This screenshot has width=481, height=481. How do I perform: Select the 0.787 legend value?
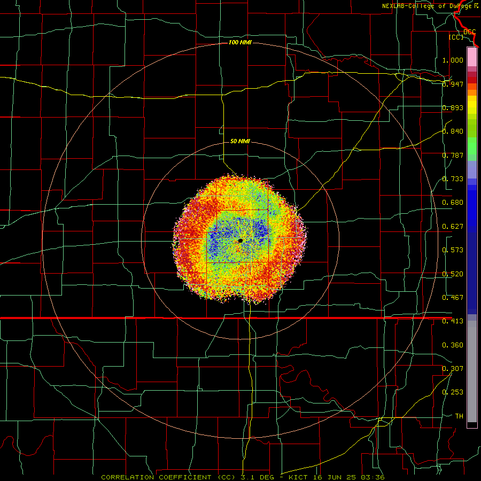click(x=453, y=155)
